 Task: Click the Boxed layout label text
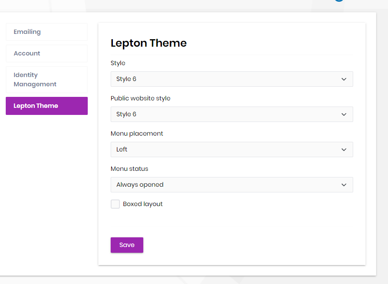(x=143, y=204)
